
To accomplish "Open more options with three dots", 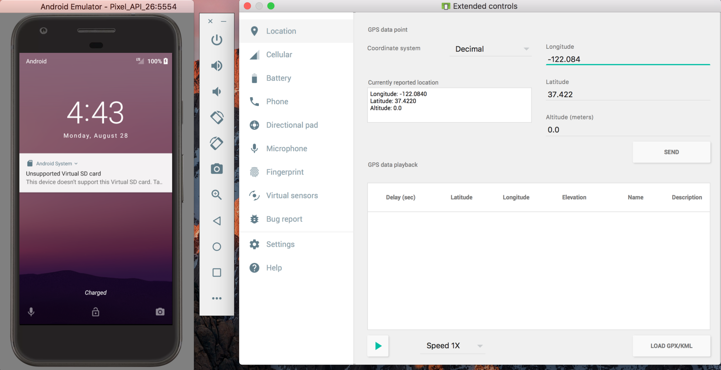I will pos(217,298).
